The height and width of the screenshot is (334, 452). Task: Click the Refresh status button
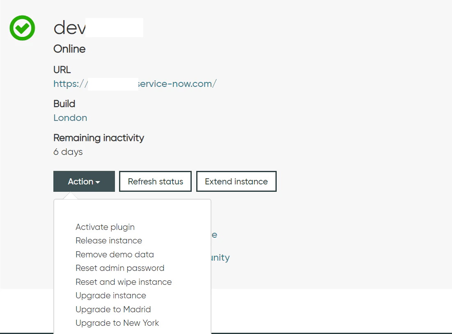[x=155, y=182]
